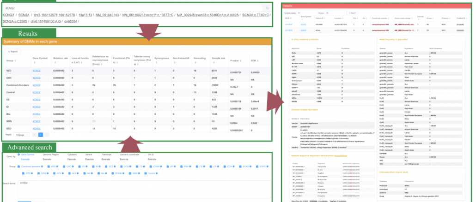The width and height of the screenshot is (476, 202).
Task: Uncheck the Combined disorders group checkbox
Action: [19, 166]
